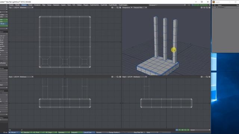This screenshot has height=134, width=239.
Task: Open the Top (XZ) view type dropdown
Action: (x=14, y=7)
